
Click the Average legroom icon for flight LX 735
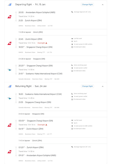(72, 12)
